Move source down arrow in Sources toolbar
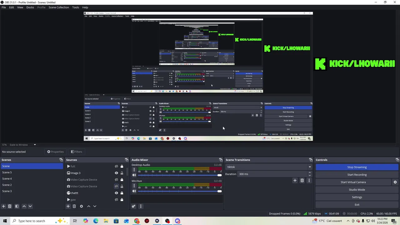The width and height of the screenshot is (400, 225). (95, 206)
